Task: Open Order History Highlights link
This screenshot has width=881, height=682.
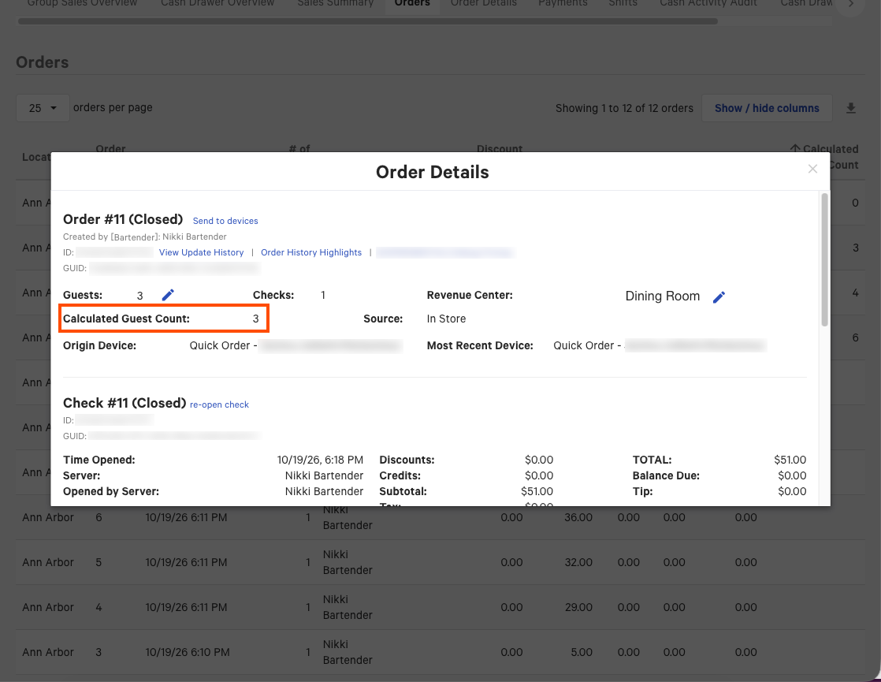Action: (310, 252)
